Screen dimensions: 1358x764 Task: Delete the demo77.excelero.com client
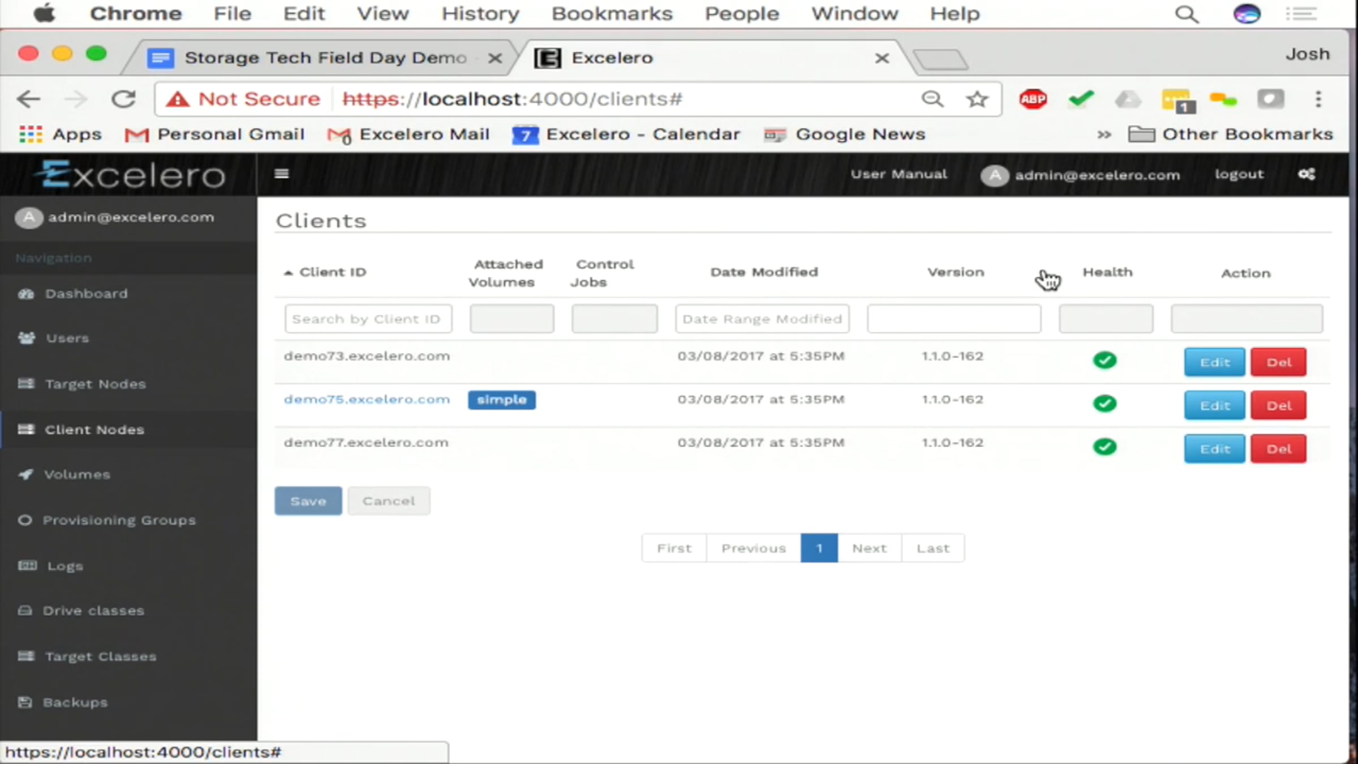click(1278, 449)
